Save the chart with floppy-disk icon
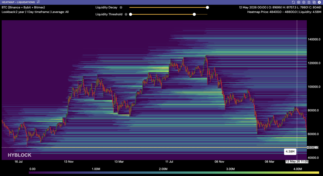 coord(309,2)
